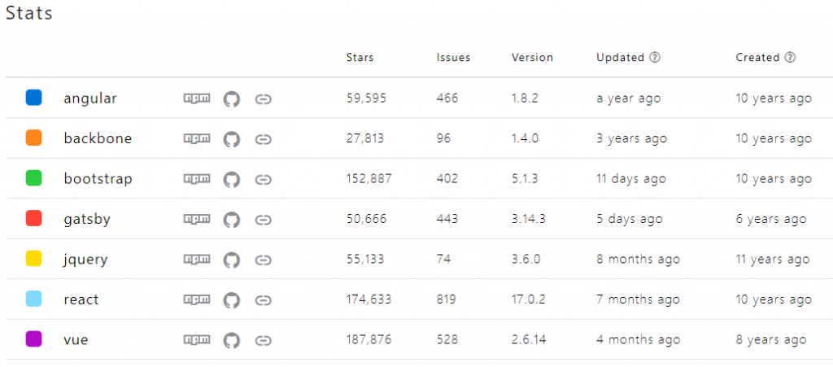This screenshot has height=367, width=833.
Task: Click the backbone package name
Action: tap(98, 139)
